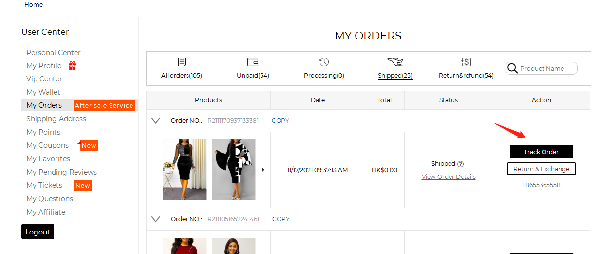Open the black sequin dress thumbnail
Image resolution: width=600 pixels, height=254 pixels.
point(185,170)
